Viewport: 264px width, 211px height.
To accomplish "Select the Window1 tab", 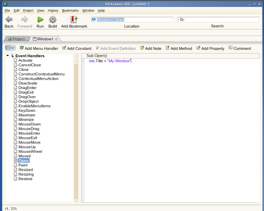I will pos(45,39).
